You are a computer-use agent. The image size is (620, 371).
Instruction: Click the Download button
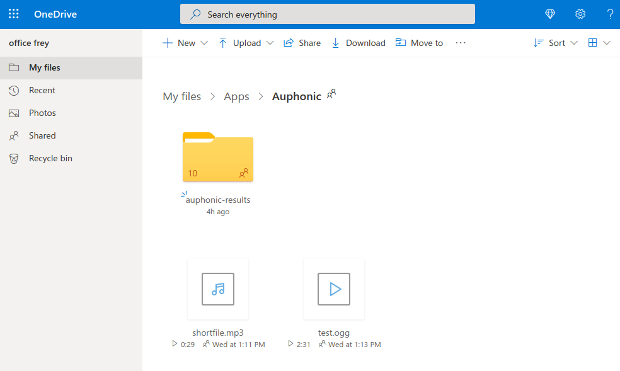coord(359,43)
